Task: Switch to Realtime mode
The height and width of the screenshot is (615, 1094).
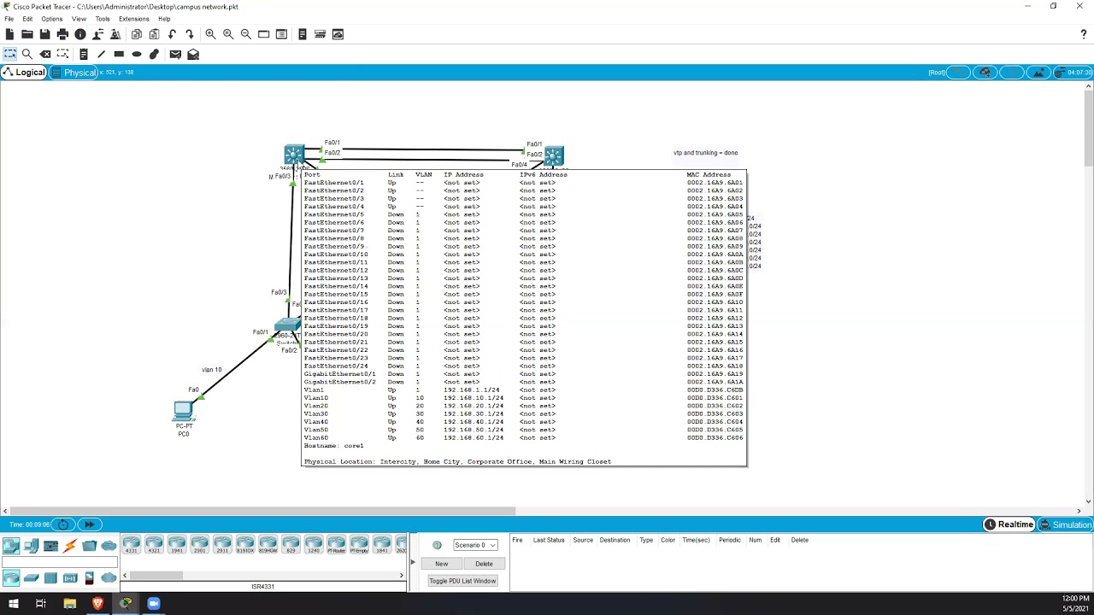Action: [1009, 524]
